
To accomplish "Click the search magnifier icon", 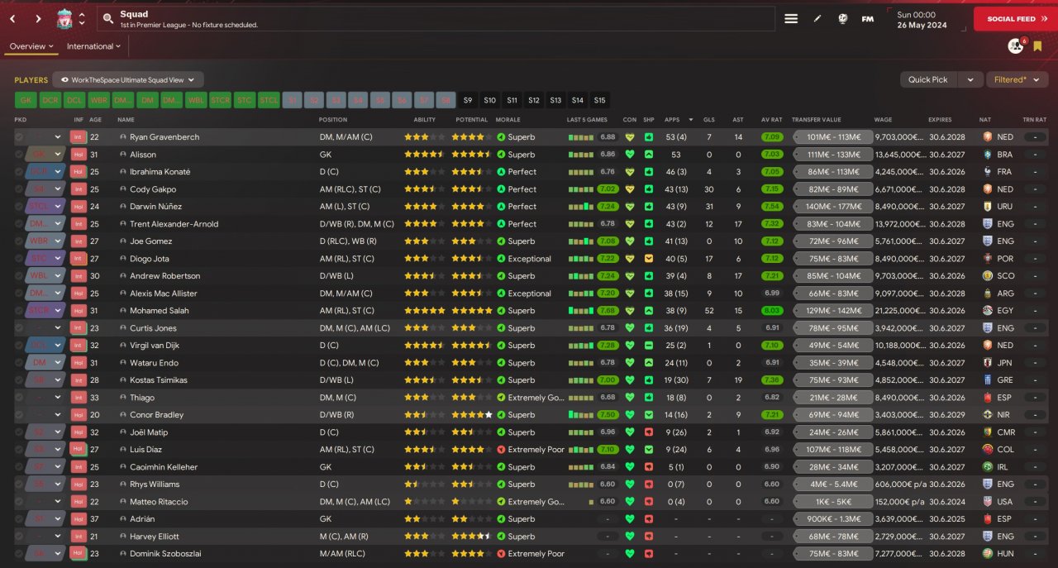I will 108,18.
